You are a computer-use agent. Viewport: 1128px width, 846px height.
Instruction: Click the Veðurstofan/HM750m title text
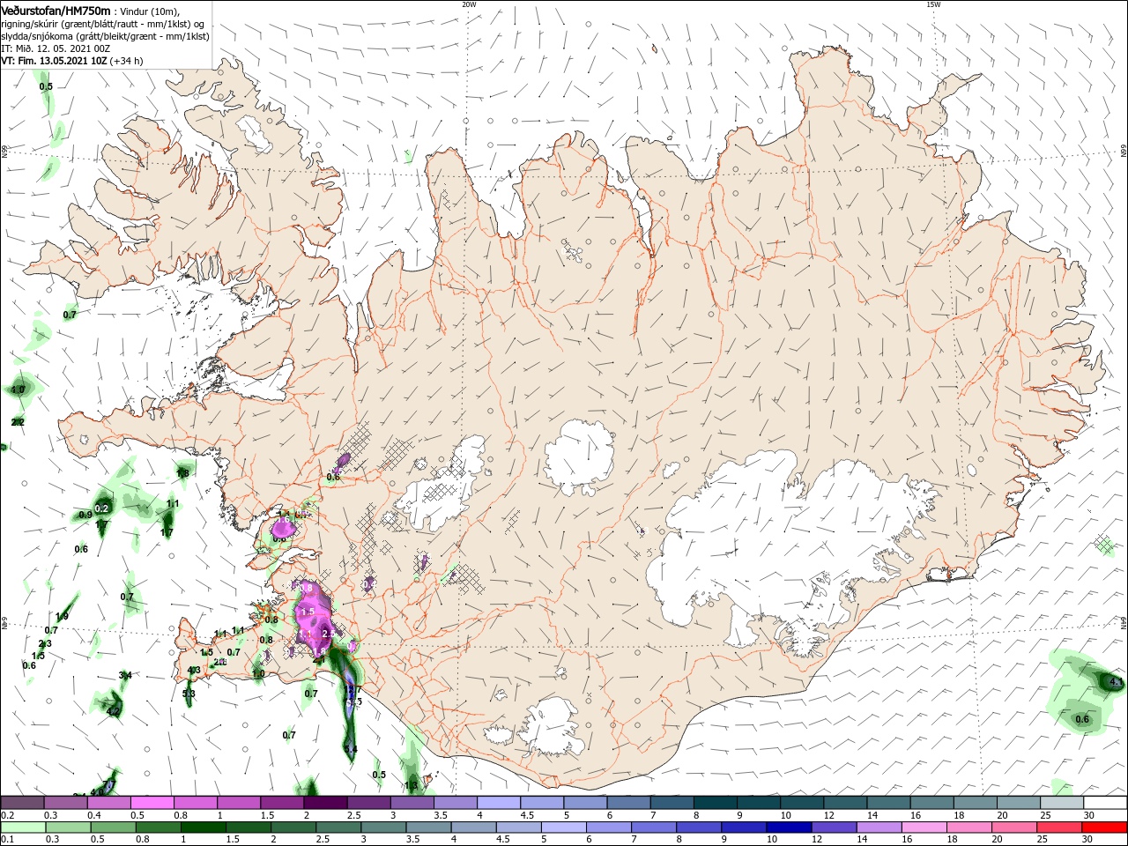(x=56, y=11)
